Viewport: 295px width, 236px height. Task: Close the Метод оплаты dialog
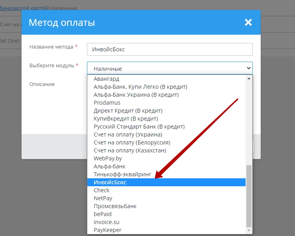tap(248, 22)
